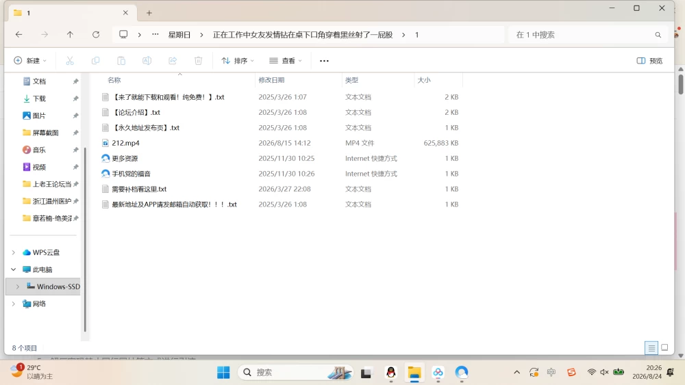Expand the 网络 tree node
The width and height of the screenshot is (685, 385).
click(14, 304)
